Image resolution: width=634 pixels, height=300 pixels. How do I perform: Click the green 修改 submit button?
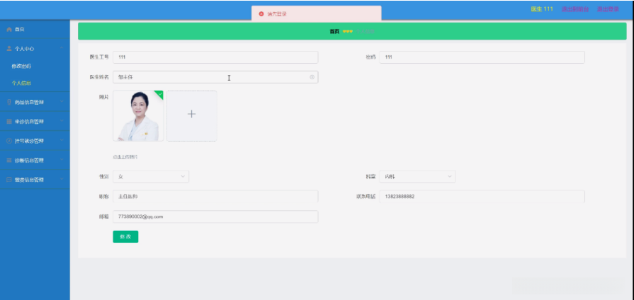[x=125, y=236]
